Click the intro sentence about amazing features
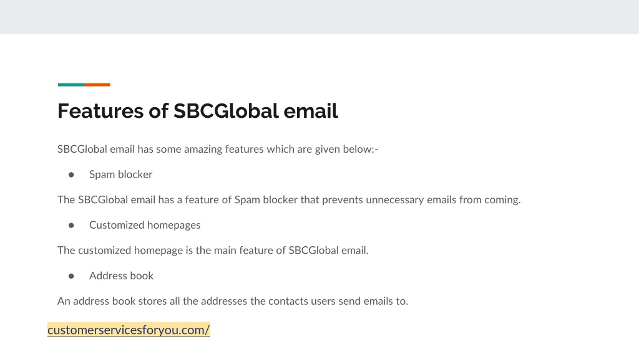639x359 pixels. (x=218, y=149)
